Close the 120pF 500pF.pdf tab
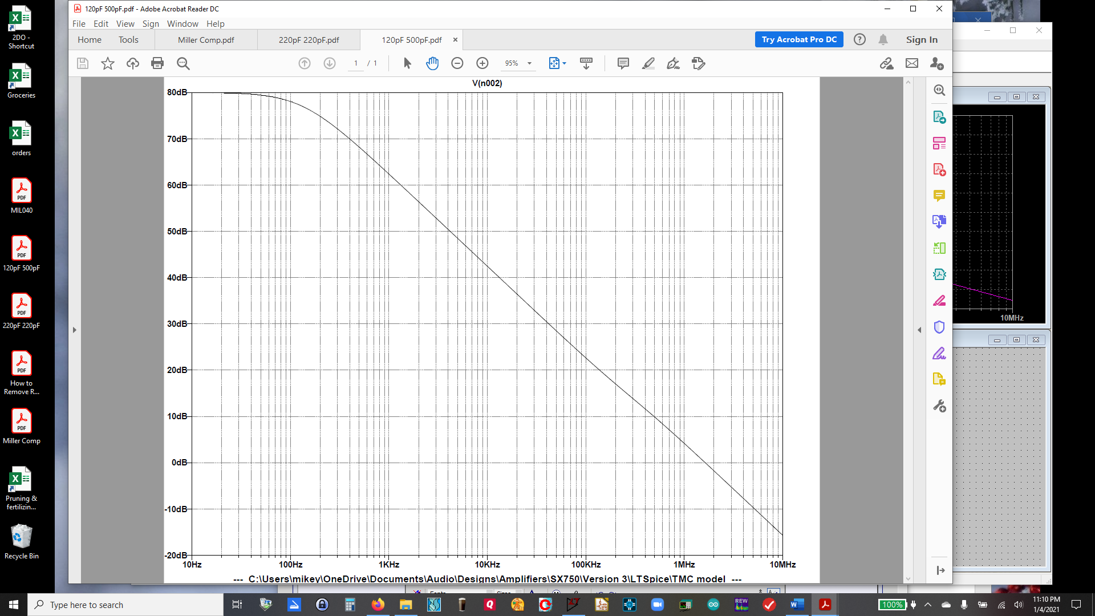Viewport: 1095px width, 616px height. pos(455,39)
